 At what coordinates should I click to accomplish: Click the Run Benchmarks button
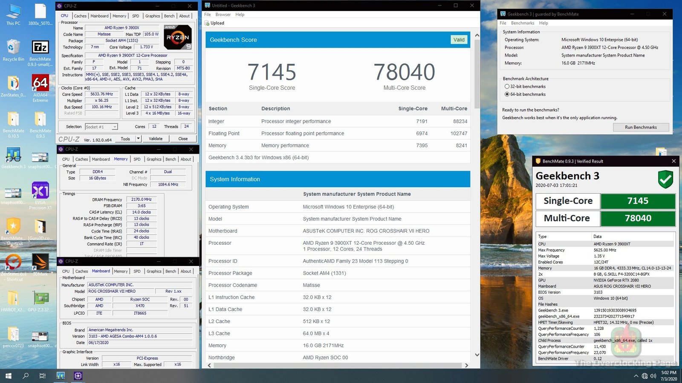tap(641, 127)
